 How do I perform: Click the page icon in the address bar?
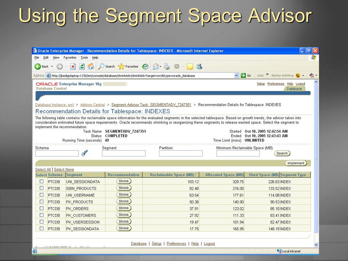49,76
